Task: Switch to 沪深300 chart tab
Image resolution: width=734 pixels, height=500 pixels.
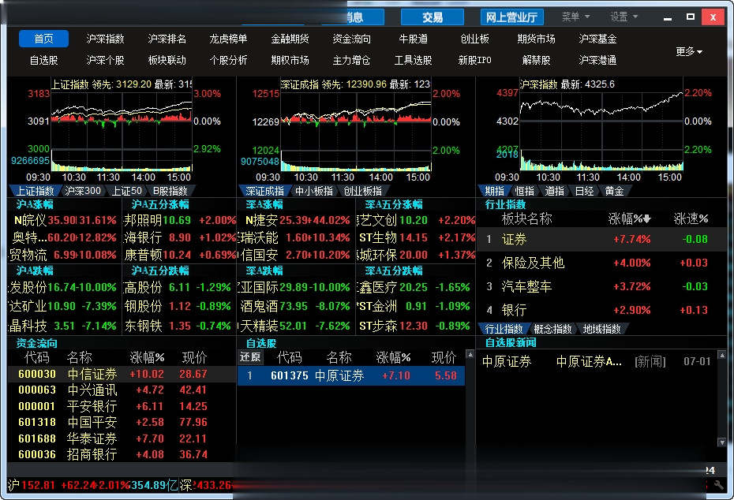Action: [x=83, y=191]
